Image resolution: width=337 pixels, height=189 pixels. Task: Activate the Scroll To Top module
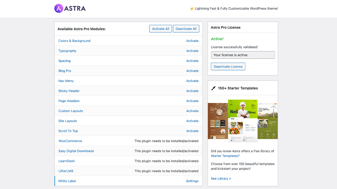pos(192,131)
